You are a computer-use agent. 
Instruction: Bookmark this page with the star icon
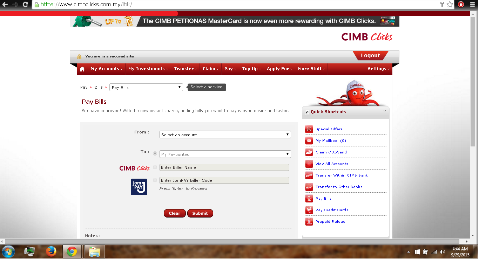[x=450, y=5]
